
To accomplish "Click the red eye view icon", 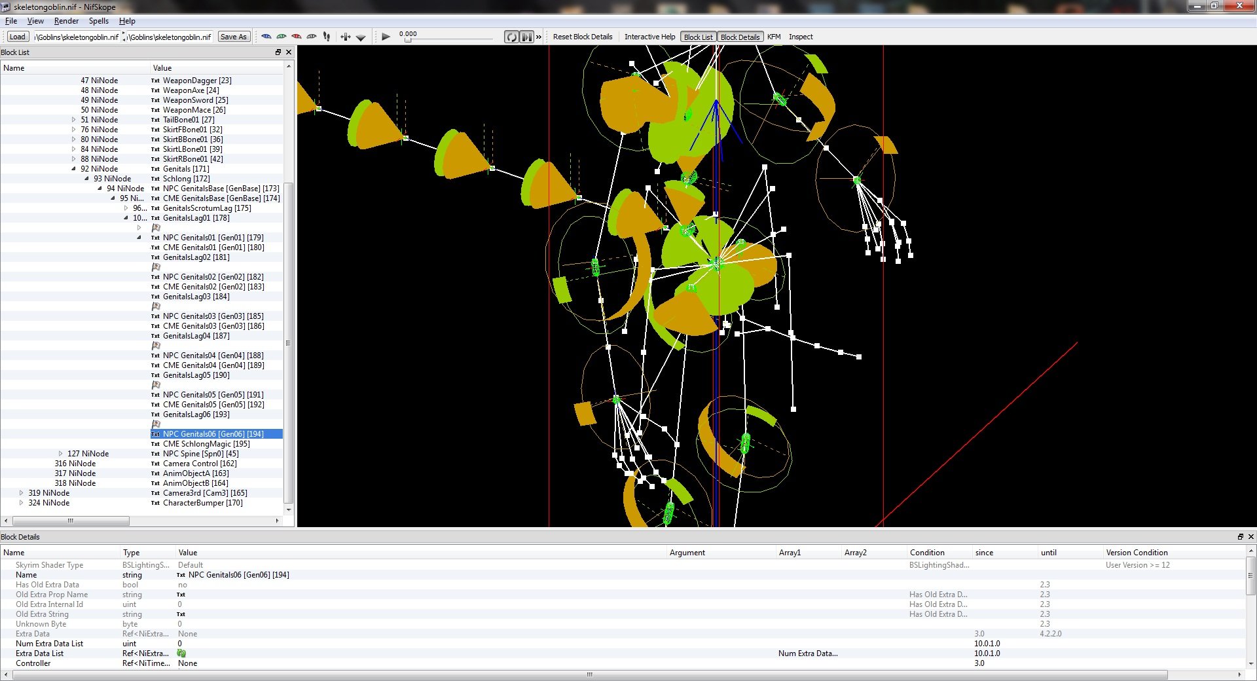I will coord(297,37).
